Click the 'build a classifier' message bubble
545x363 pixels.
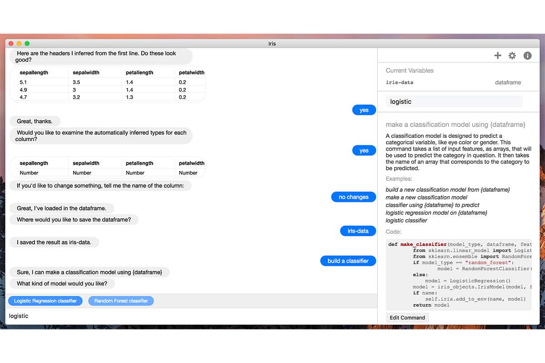point(348,261)
